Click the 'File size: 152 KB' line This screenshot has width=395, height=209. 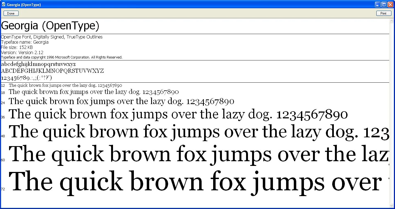17,47
